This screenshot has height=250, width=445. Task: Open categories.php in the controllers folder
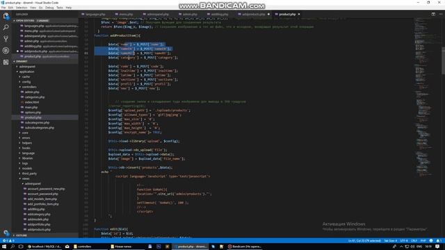[34, 97]
